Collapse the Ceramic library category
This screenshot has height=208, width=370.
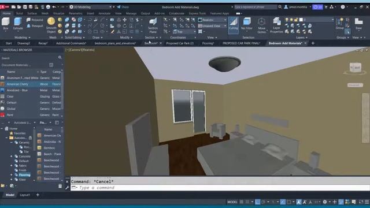(12, 143)
